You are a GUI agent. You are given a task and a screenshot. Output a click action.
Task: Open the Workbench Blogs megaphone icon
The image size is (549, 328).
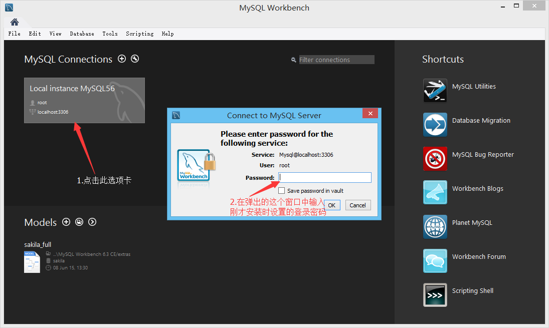435,192
